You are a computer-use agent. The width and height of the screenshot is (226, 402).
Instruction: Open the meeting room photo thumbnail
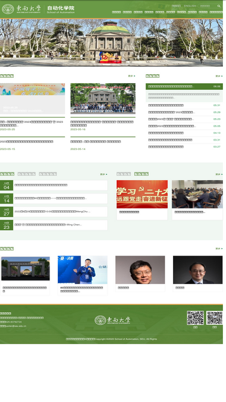(197, 194)
